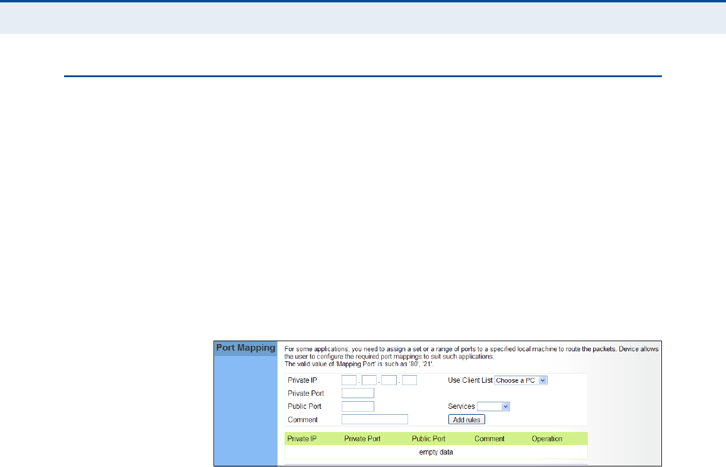Click the 'empty data' table row
Image resolution: width=726 pixels, height=467 pixels.
436,452
